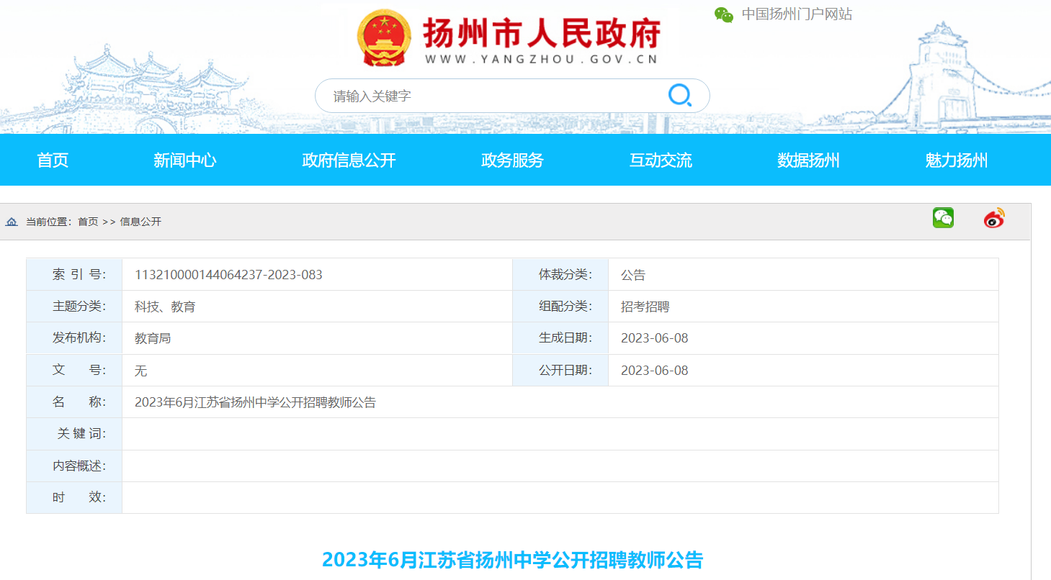1051x580 pixels.
Task: Open 首页 in the blue navigation bar
Action: [53, 160]
